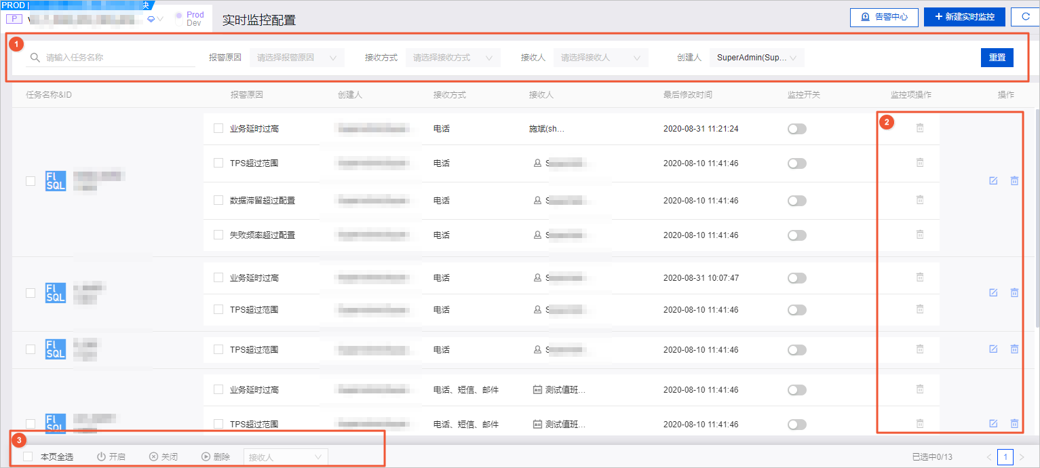The height and width of the screenshot is (468, 1040).
Task: Open the 报警原因 filter dropdown
Action: click(297, 58)
